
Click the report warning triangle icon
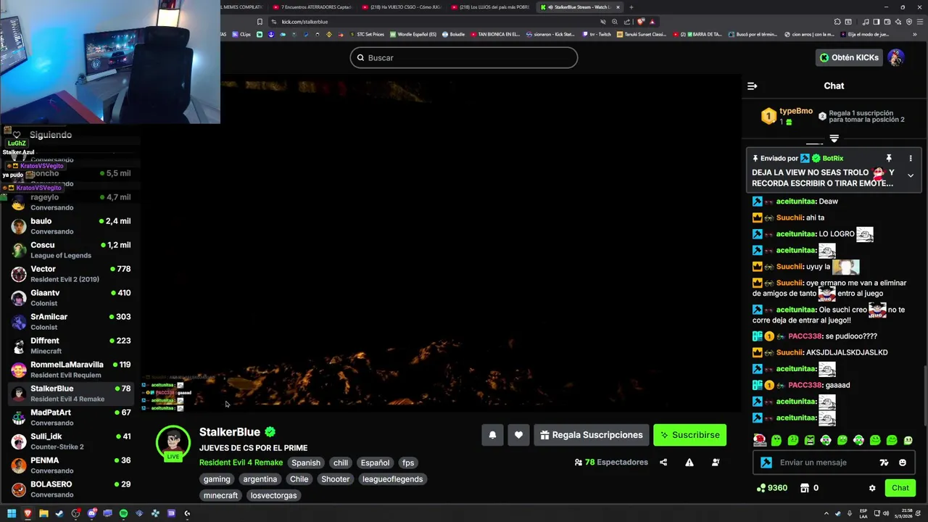689,463
